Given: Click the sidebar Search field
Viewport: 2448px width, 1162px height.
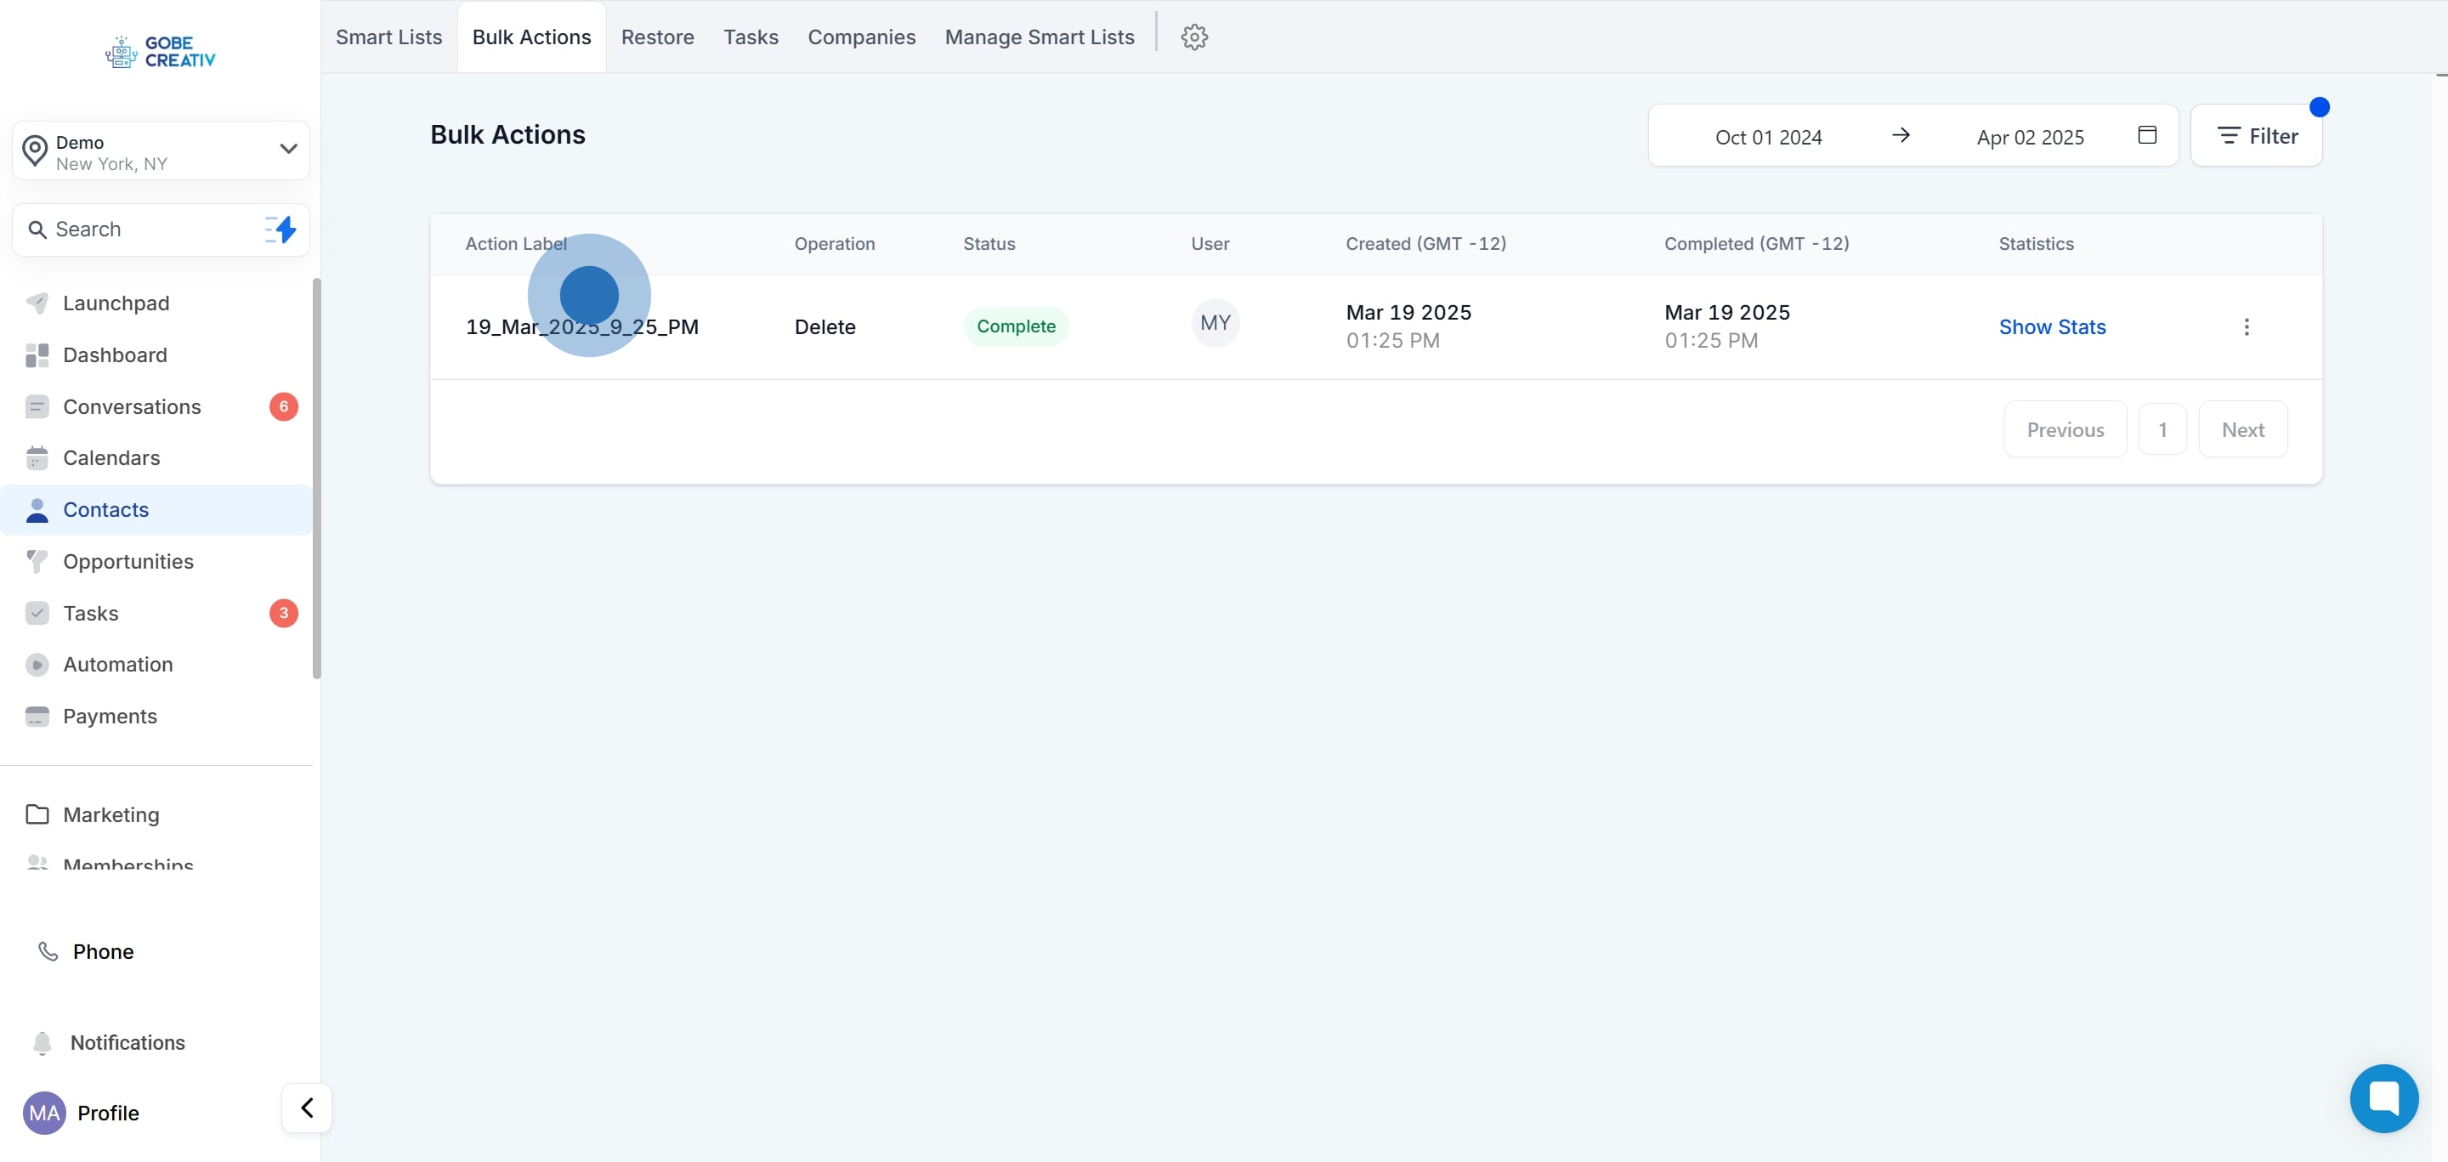Looking at the screenshot, I should (143, 229).
